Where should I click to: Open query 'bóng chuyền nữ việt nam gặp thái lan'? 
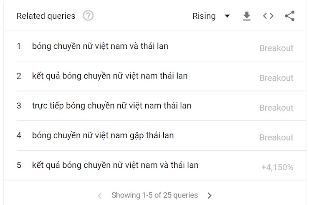point(103,136)
